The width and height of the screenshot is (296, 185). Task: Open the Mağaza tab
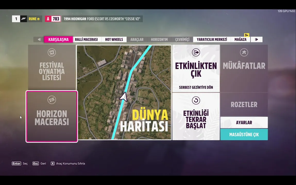pyautogui.click(x=240, y=40)
